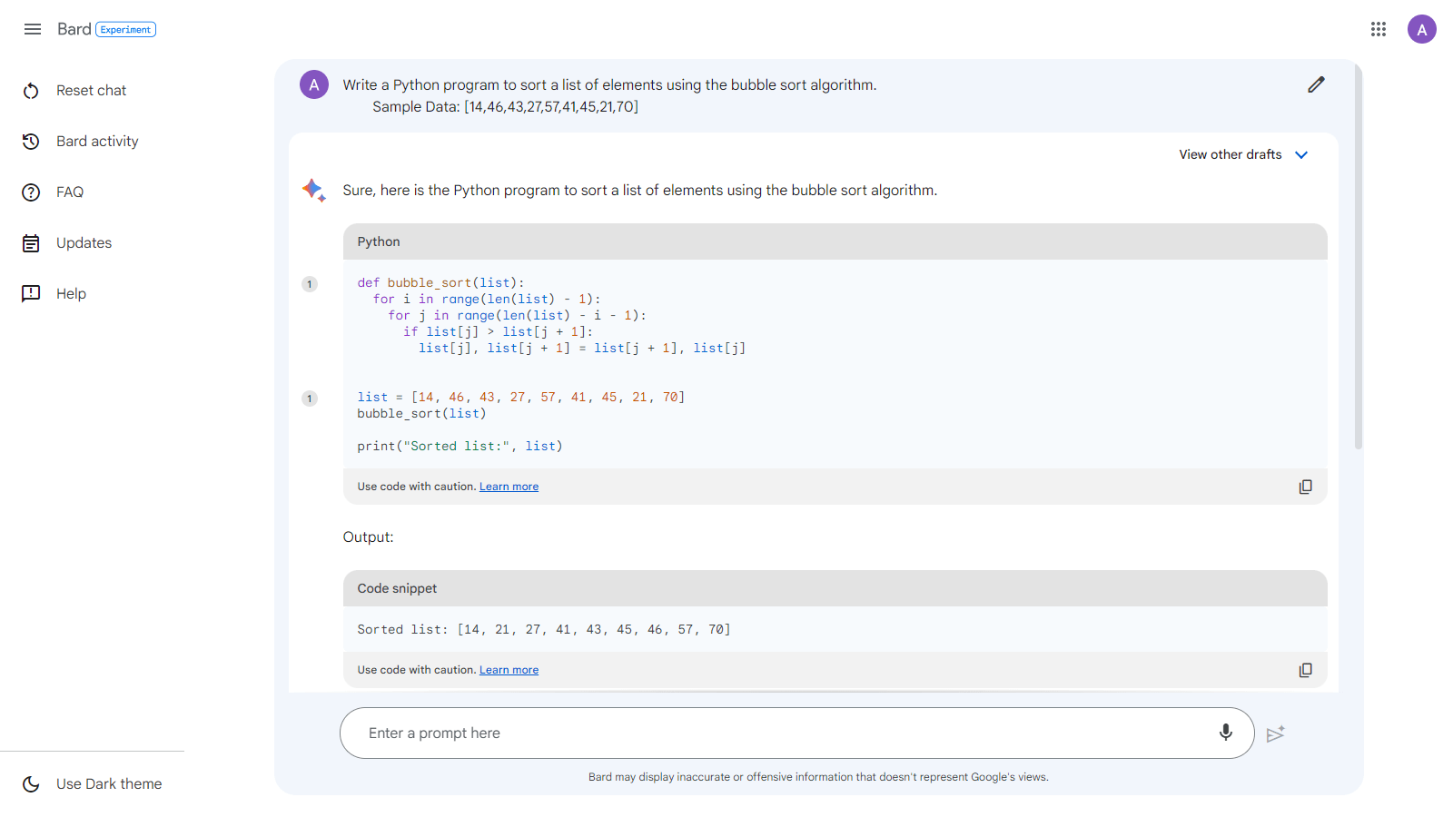Screen dimensions: 1453x817
Task: Click the Bard activity history icon
Action: pos(31,142)
